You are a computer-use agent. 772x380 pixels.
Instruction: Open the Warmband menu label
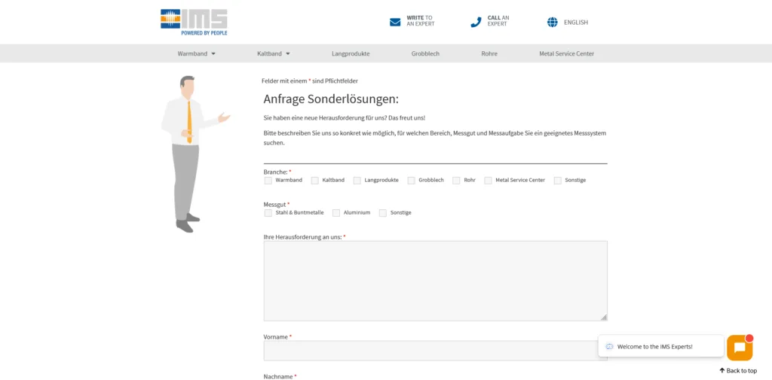pyautogui.click(x=192, y=53)
